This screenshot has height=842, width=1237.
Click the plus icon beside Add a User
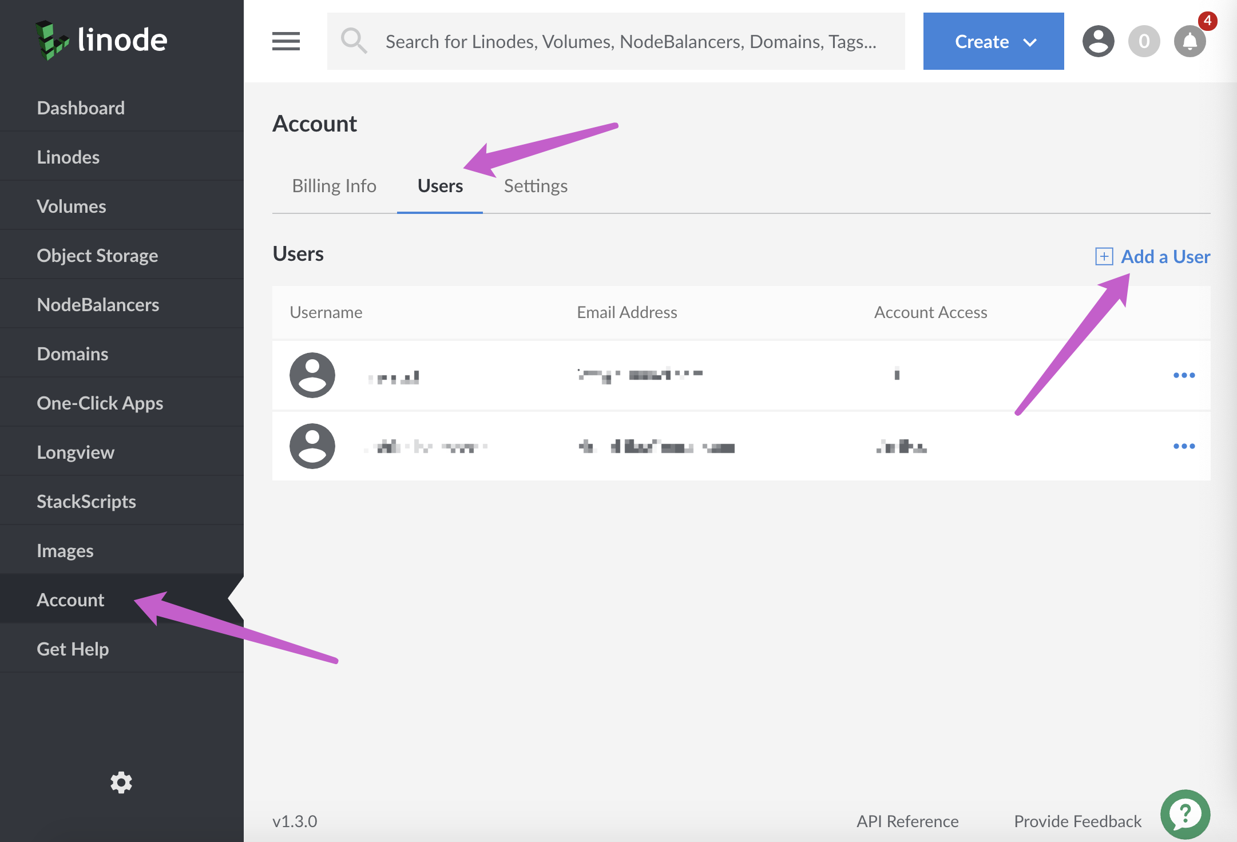click(1104, 256)
